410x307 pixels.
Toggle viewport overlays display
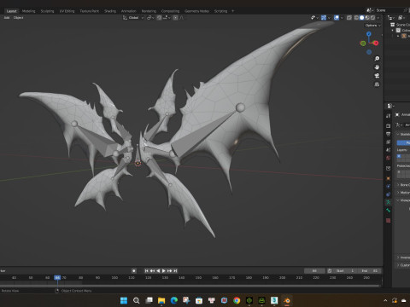click(337, 18)
